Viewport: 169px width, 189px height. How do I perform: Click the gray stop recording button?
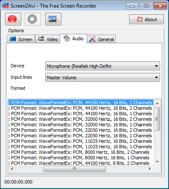coord(33,19)
